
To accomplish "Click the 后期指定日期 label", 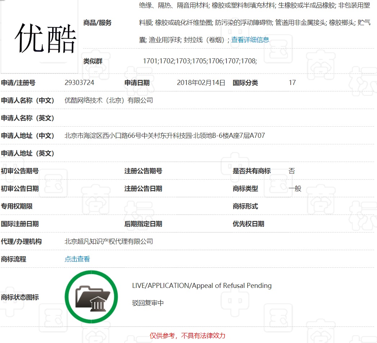I will [x=143, y=224].
